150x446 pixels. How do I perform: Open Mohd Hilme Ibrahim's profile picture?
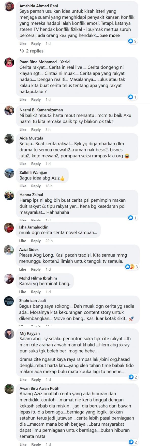9,279
